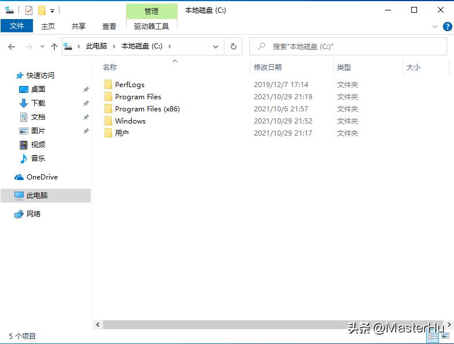The image size is (454, 344).
Task: Open the blue Help question mark
Action: pyautogui.click(x=447, y=27)
